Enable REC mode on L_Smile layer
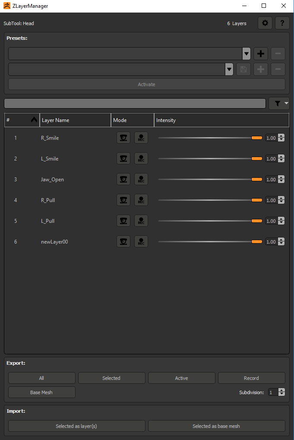The width and height of the screenshot is (294, 440). (x=141, y=158)
